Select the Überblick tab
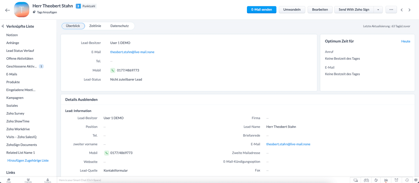 point(73,26)
